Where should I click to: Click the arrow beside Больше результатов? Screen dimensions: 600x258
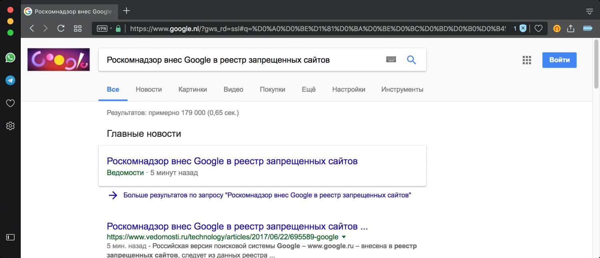point(113,195)
